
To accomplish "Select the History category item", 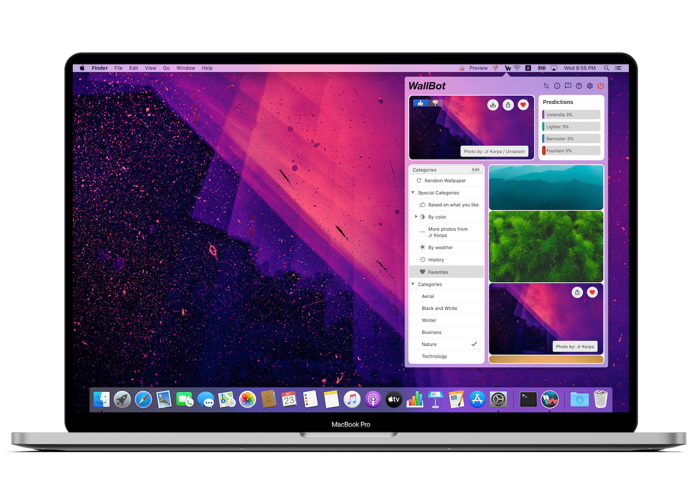I will coord(436,260).
